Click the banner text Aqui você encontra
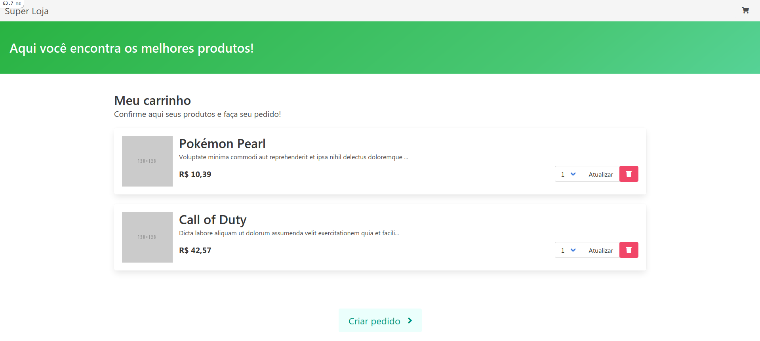This screenshot has height=341, width=760. (x=131, y=48)
